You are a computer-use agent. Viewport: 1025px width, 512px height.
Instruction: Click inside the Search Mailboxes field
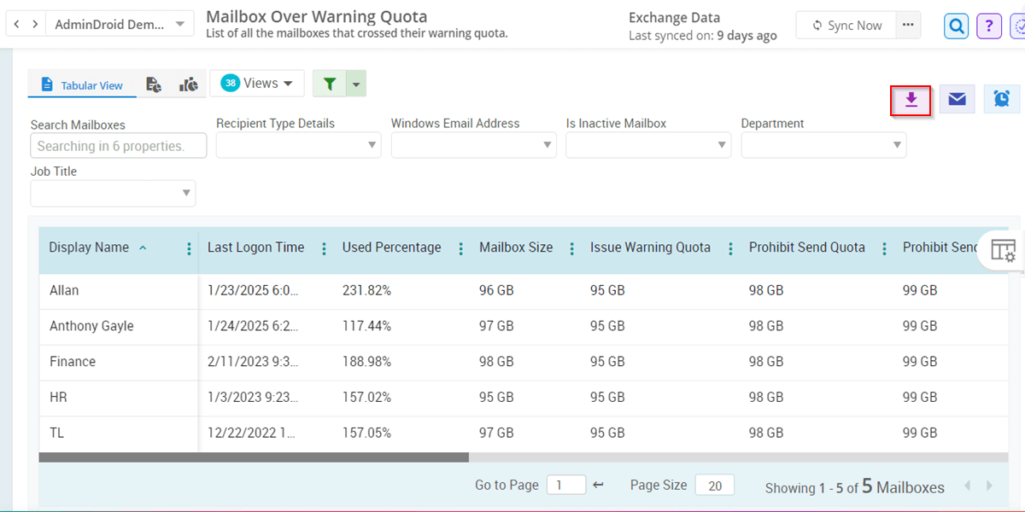click(x=118, y=145)
